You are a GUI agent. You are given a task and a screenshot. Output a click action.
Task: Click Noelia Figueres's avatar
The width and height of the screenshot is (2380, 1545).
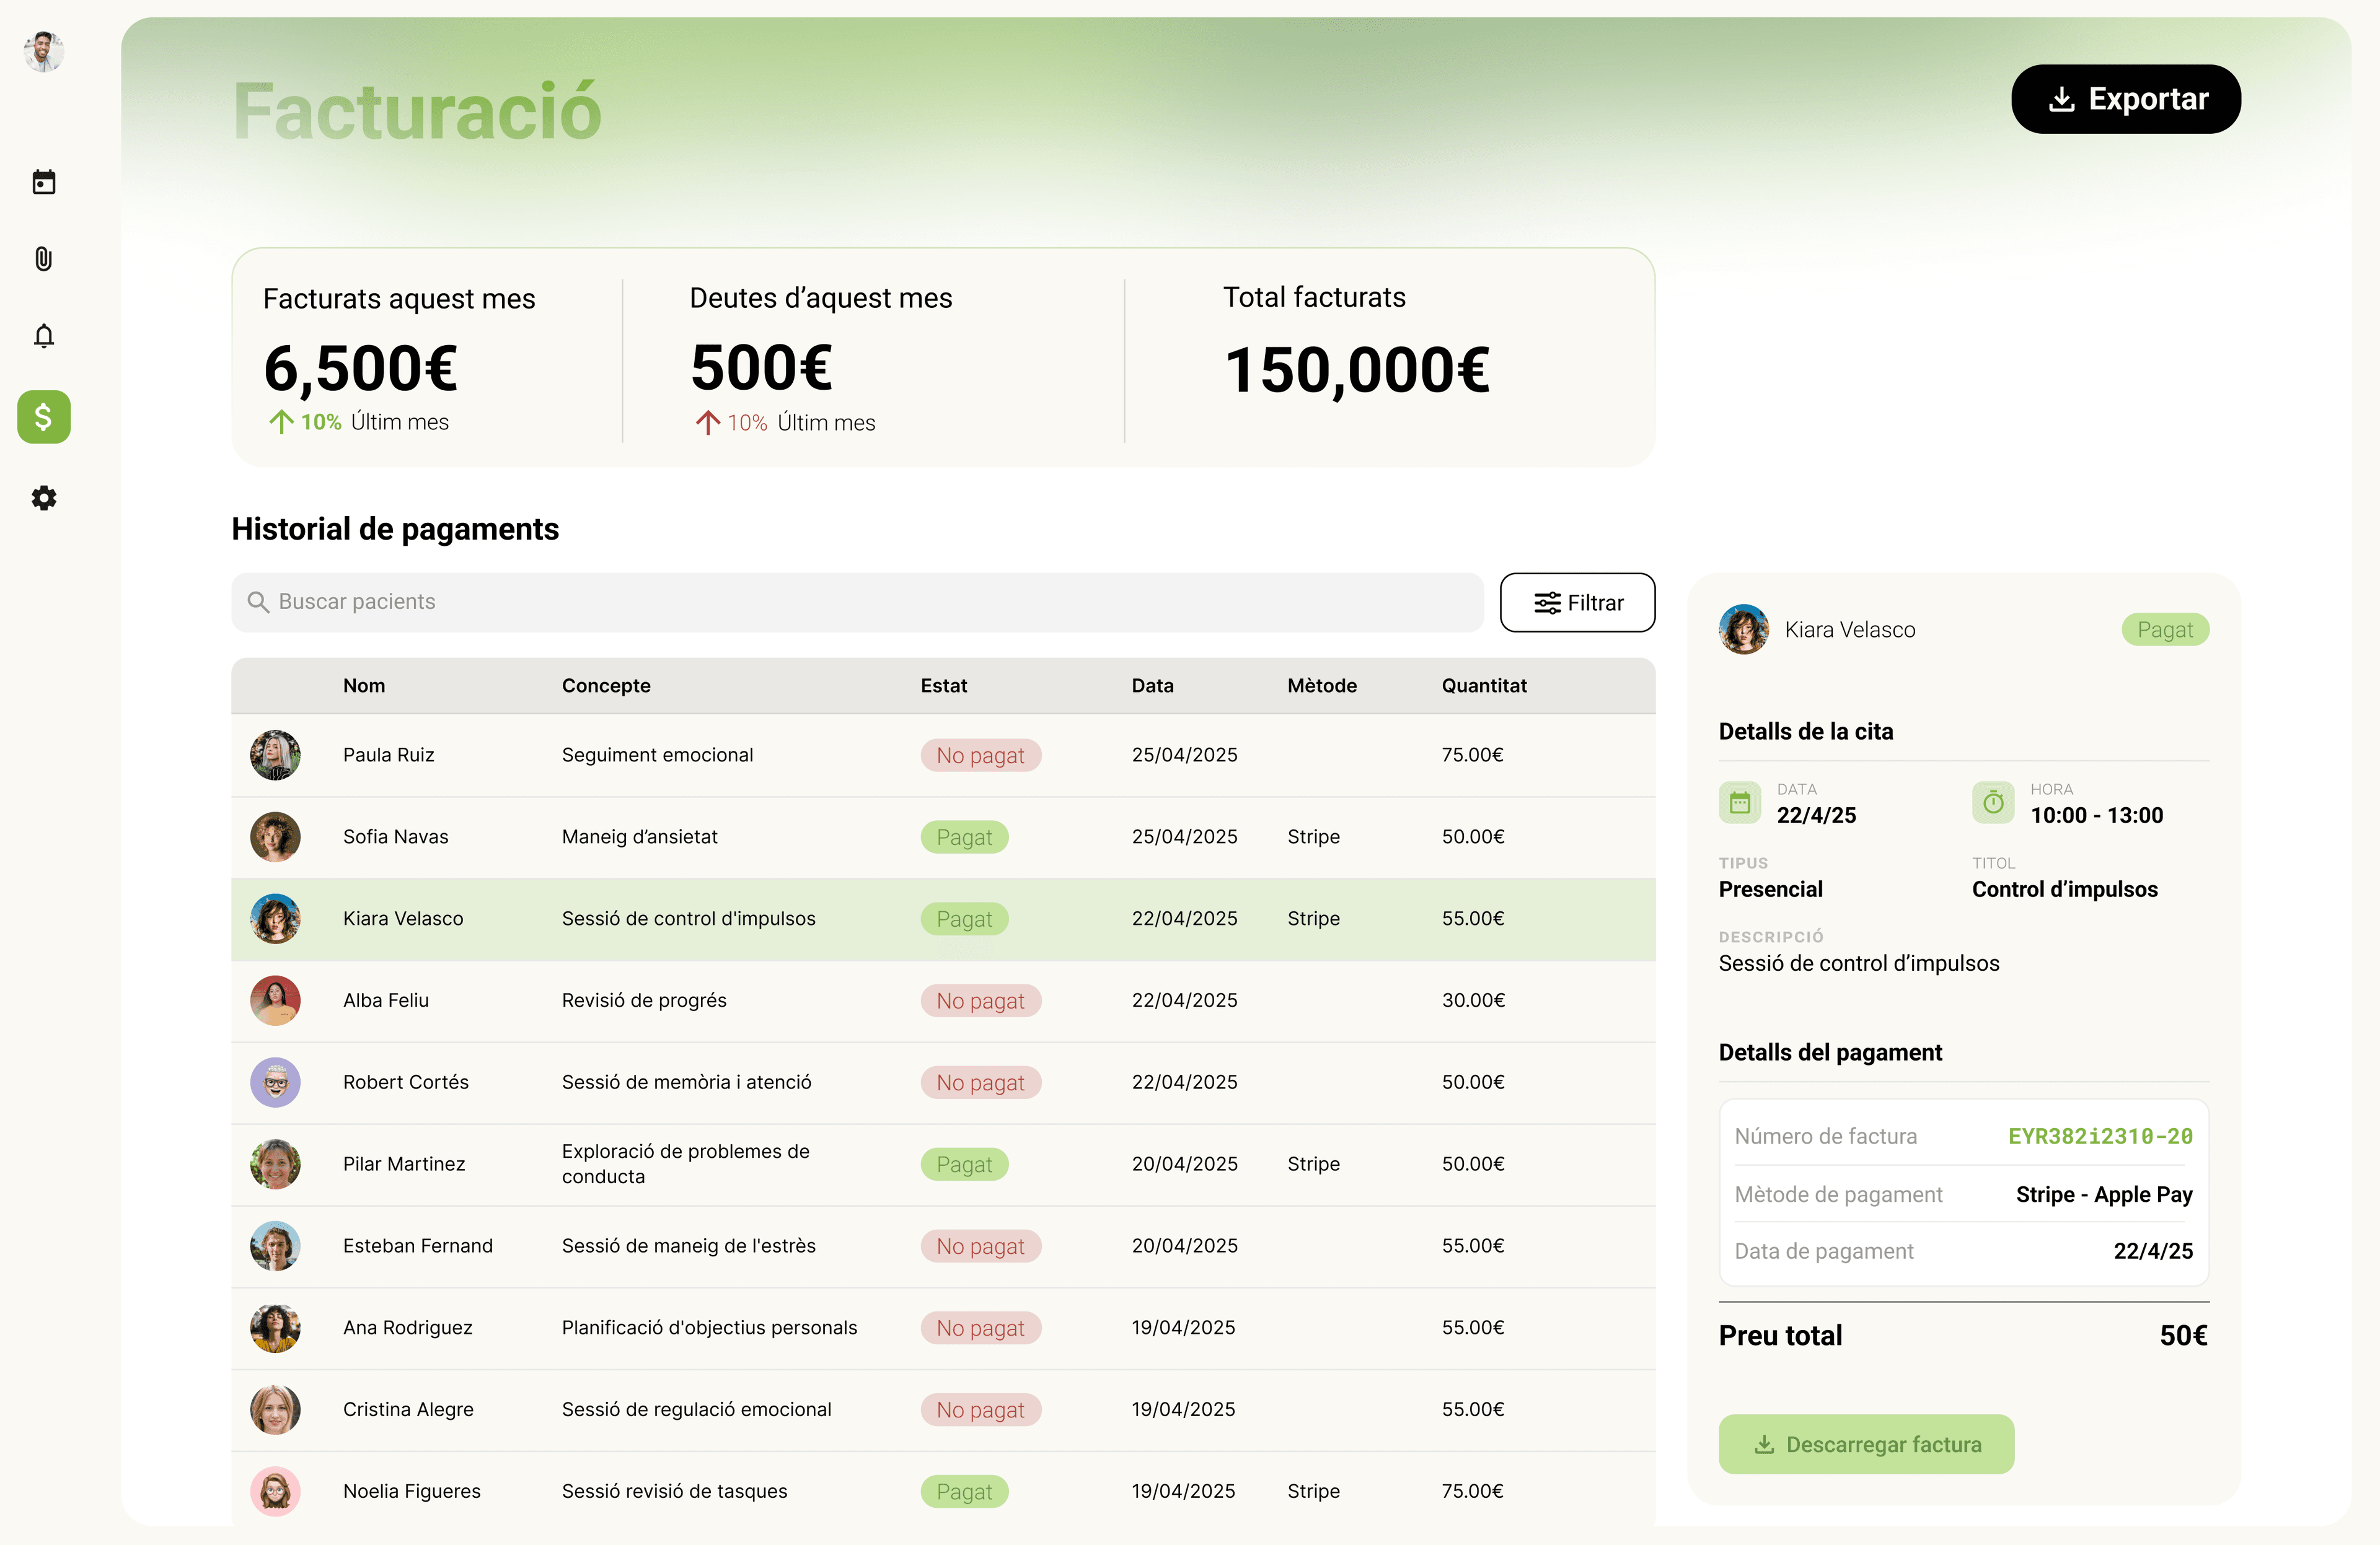[x=275, y=1492]
